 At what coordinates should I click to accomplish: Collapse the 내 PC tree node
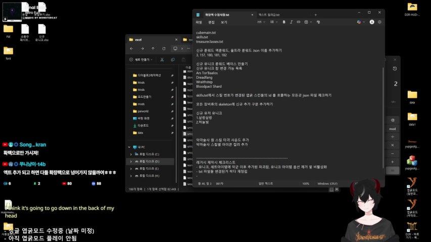pos(128,147)
